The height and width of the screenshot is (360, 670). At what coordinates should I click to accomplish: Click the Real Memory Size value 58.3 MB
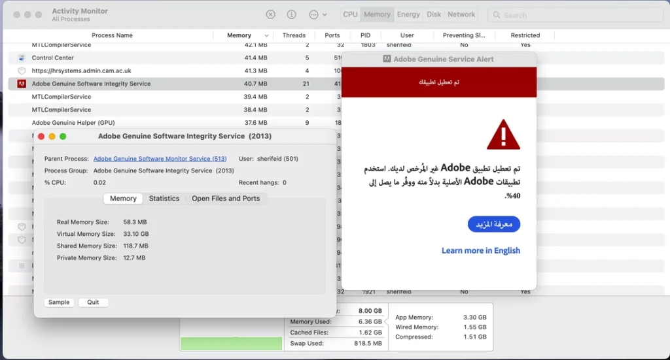point(135,222)
